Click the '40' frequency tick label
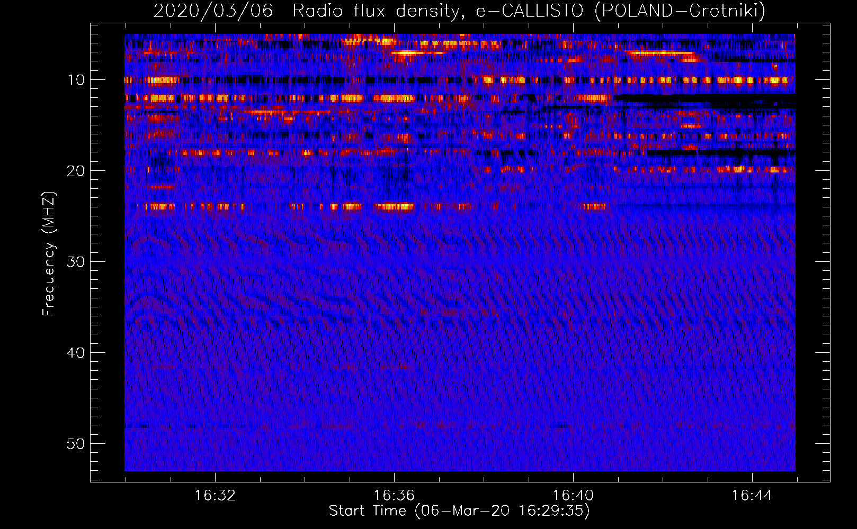857x529 pixels. tap(76, 353)
